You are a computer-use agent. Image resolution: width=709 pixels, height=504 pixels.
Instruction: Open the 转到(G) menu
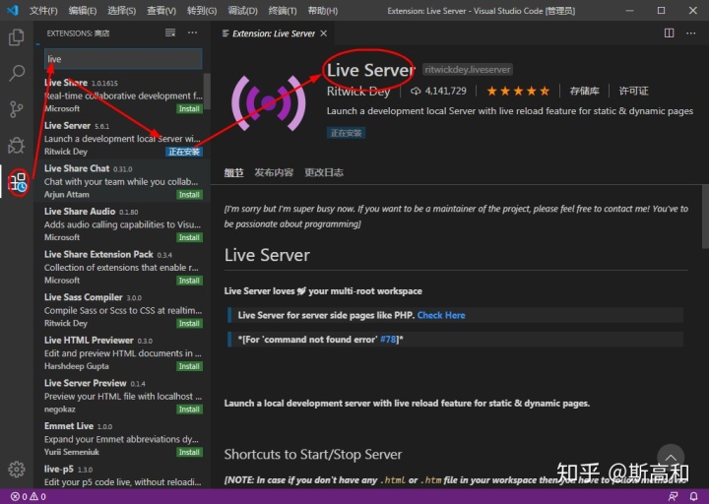pos(202,11)
